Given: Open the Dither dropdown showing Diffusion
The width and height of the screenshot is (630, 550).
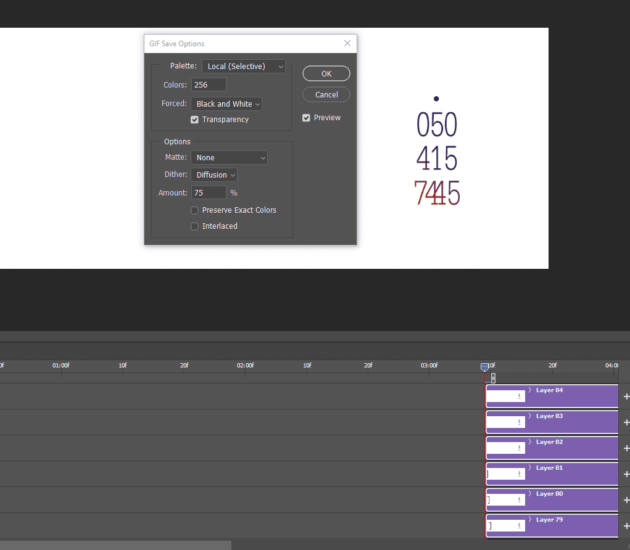Looking at the screenshot, I should point(214,175).
